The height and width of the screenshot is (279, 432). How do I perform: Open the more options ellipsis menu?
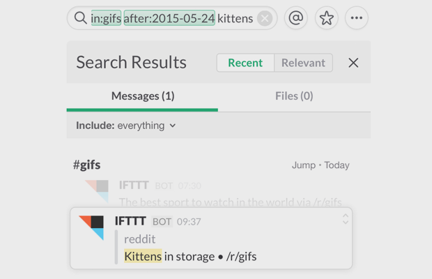(356, 18)
